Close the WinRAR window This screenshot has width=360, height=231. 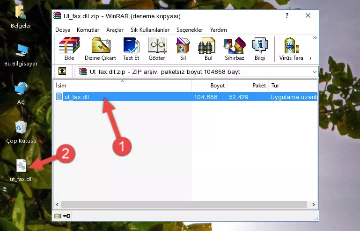click(x=308, y=15)
